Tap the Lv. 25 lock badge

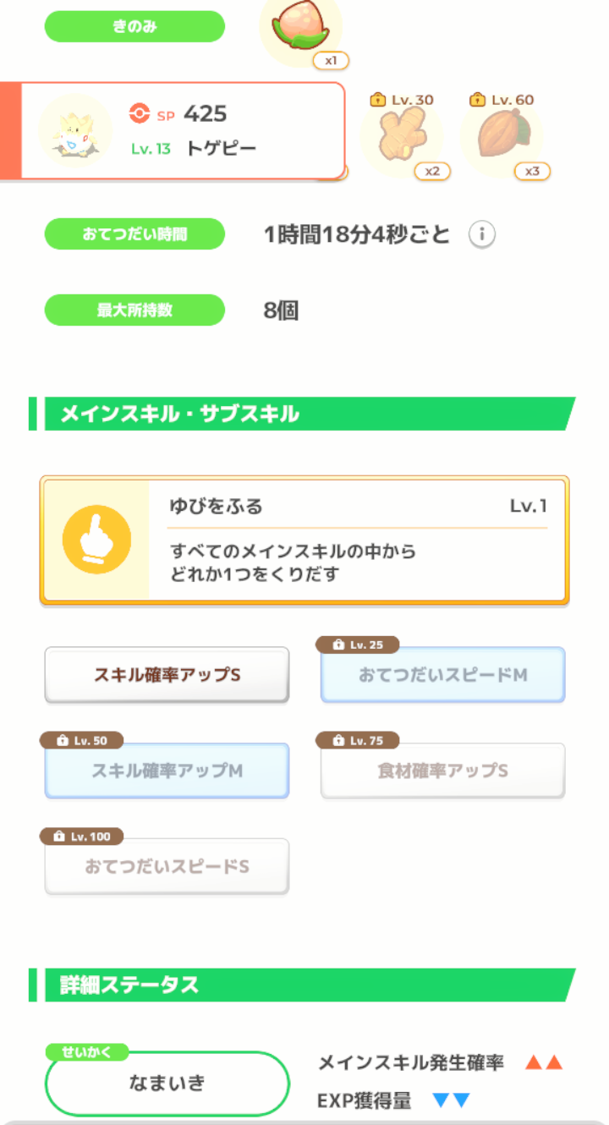click(x=357, y=645)
